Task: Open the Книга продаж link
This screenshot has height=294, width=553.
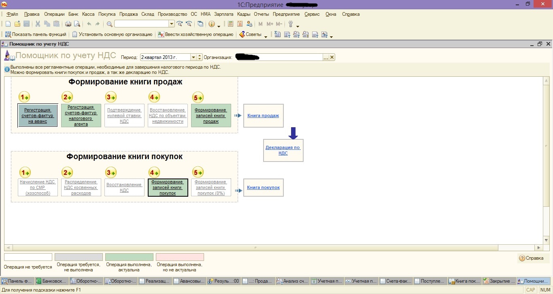Action: click(263, 115)
